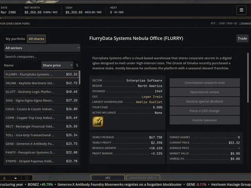Viewport: 251px width, 188px height.
Task: Click the Heat 0 value
Action: [x=111, y=12]
